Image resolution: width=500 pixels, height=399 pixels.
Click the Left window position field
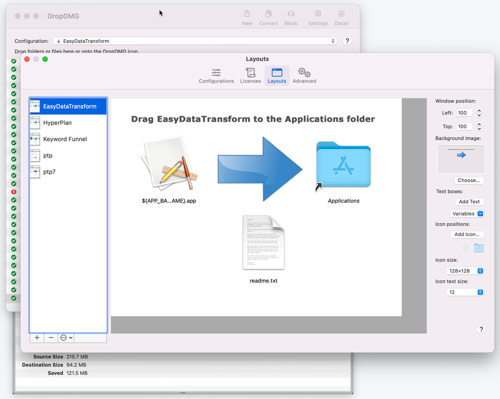464,113
